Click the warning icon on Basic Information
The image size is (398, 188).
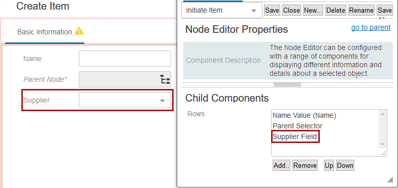(x=79, y=31)
